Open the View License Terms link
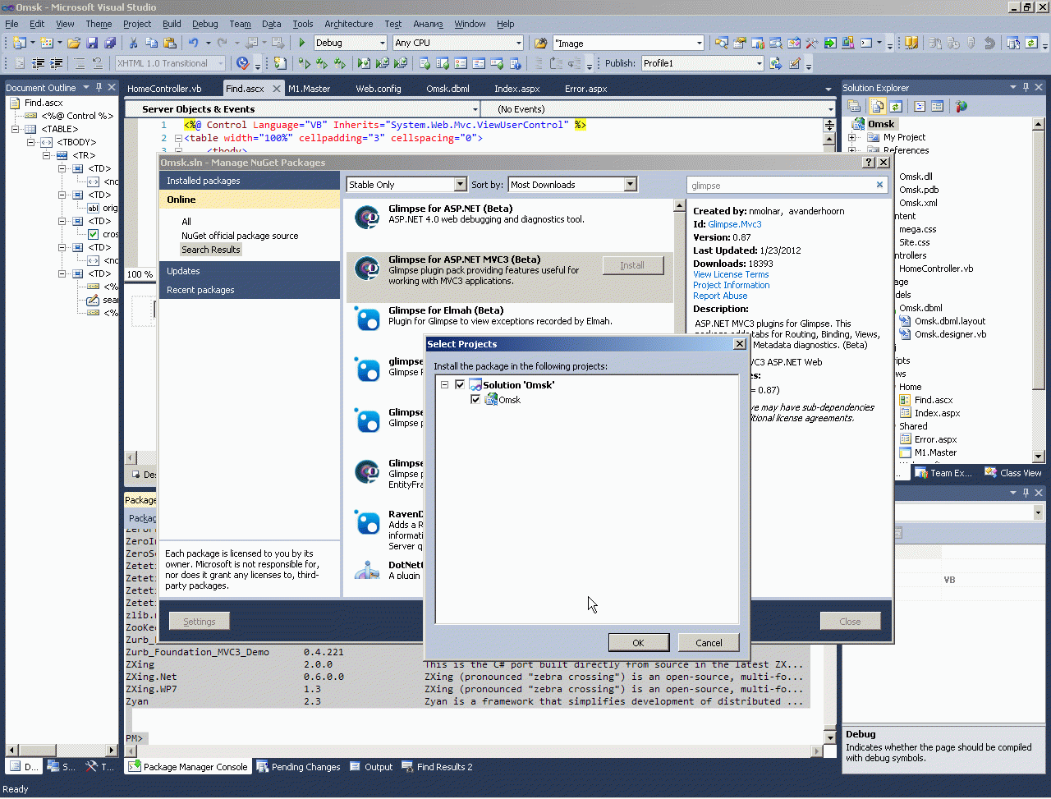The width and height of the screenshot is (1051, 799). (x=731, y=274)
